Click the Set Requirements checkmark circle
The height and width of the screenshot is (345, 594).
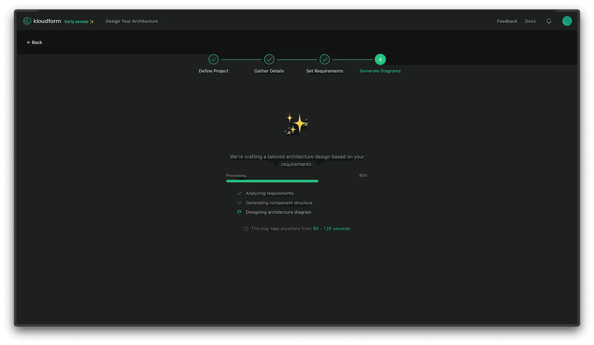click(325, 59)
